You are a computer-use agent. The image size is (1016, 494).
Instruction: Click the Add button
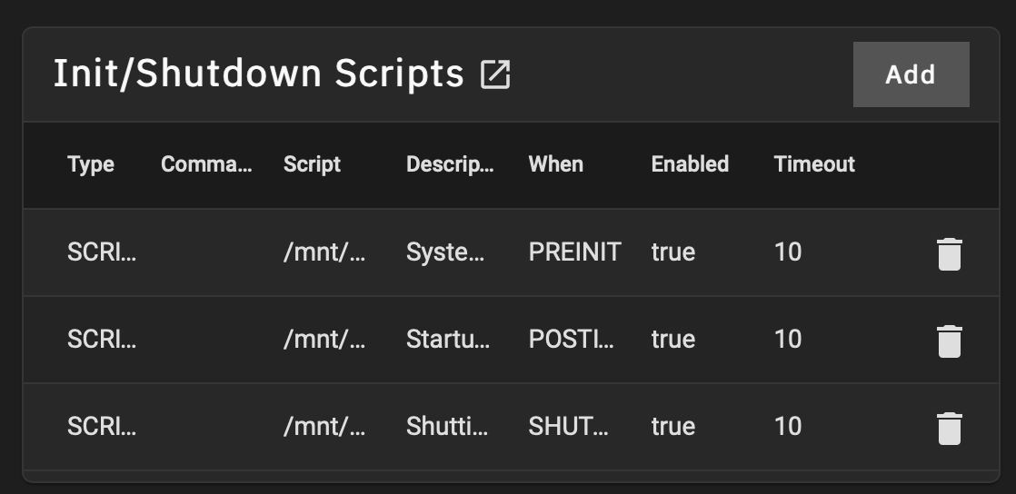[911, 74]
